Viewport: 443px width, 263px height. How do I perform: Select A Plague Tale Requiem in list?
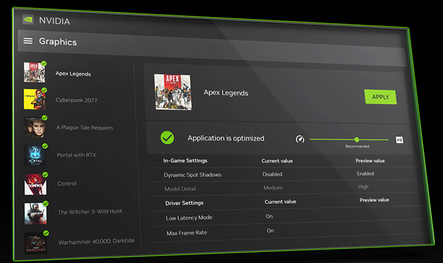[x=84, y=127]
